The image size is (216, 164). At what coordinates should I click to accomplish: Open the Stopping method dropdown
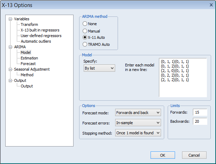click(138, 133)
